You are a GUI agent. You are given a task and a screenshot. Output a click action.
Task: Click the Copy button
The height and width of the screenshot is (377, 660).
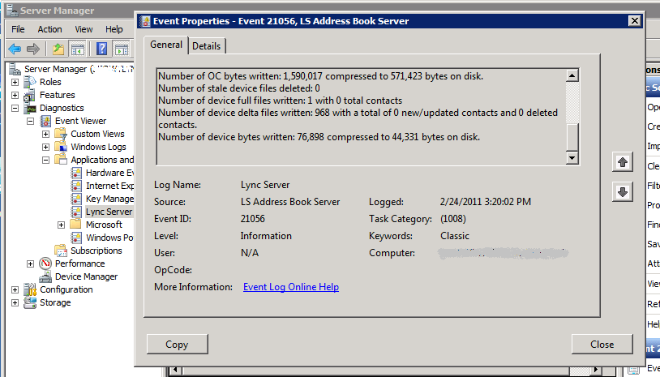pyautogui.click(x=178, y=345)
